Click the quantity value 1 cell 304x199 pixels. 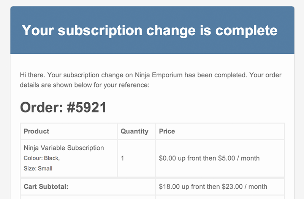[136, 158]
